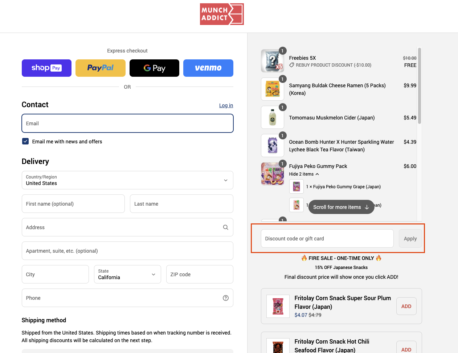Open the Fujiya Peko Gummy Pack thumbnail
The height and width of the screenshot is (353, 458).
(273, 174)
